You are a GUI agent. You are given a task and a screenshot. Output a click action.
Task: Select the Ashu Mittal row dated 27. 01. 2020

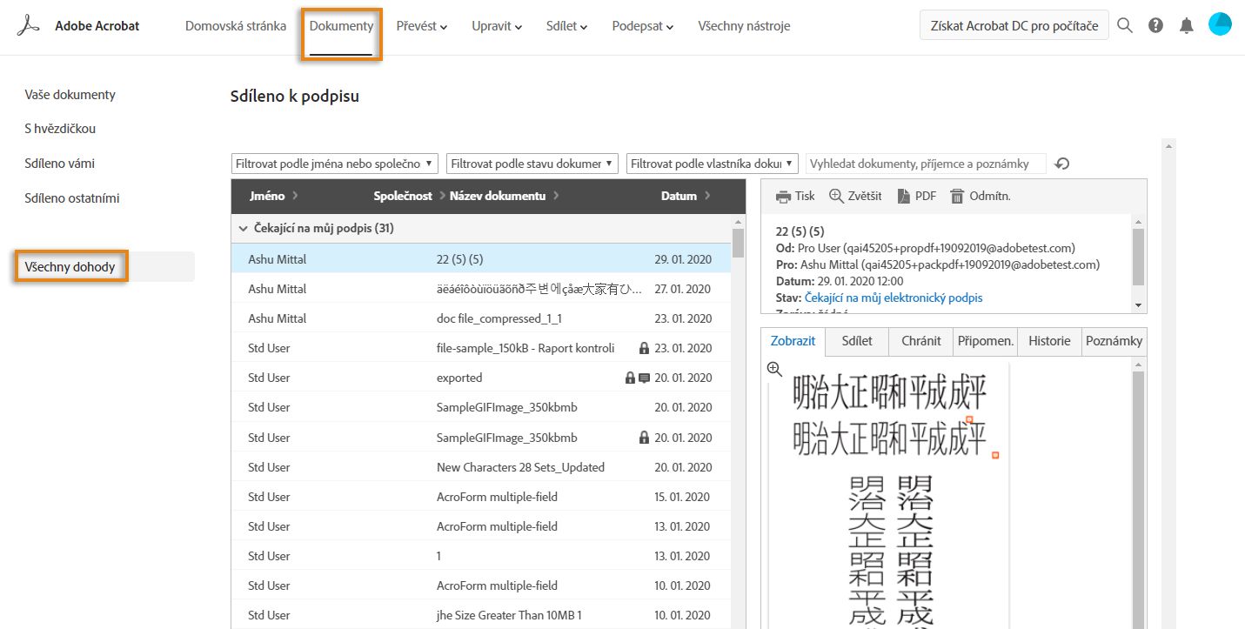click(x=481, y=289)
